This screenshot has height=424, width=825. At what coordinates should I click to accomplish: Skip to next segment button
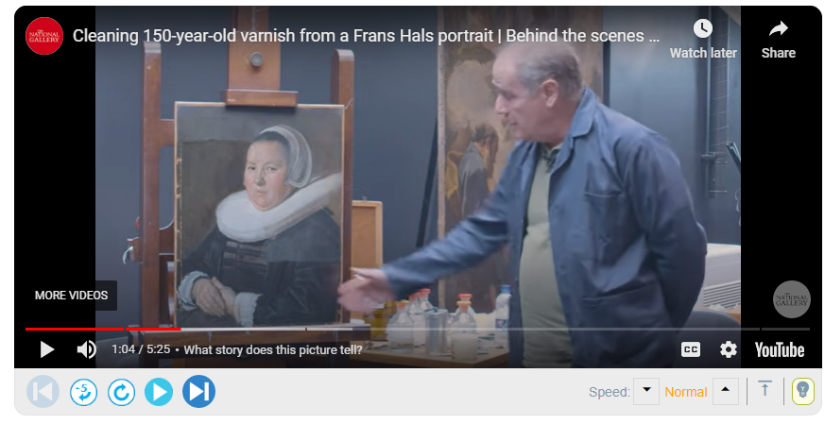pos(198,391)
